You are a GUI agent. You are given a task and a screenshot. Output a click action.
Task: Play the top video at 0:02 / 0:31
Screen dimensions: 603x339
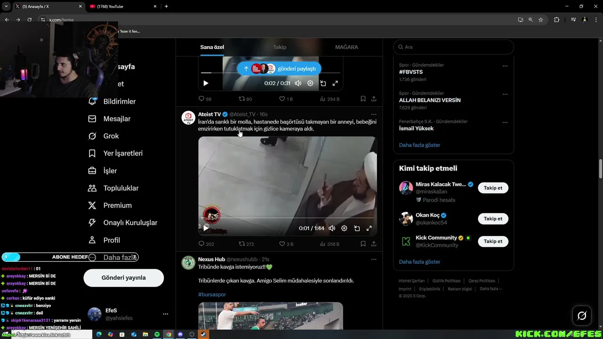point(206,83)
